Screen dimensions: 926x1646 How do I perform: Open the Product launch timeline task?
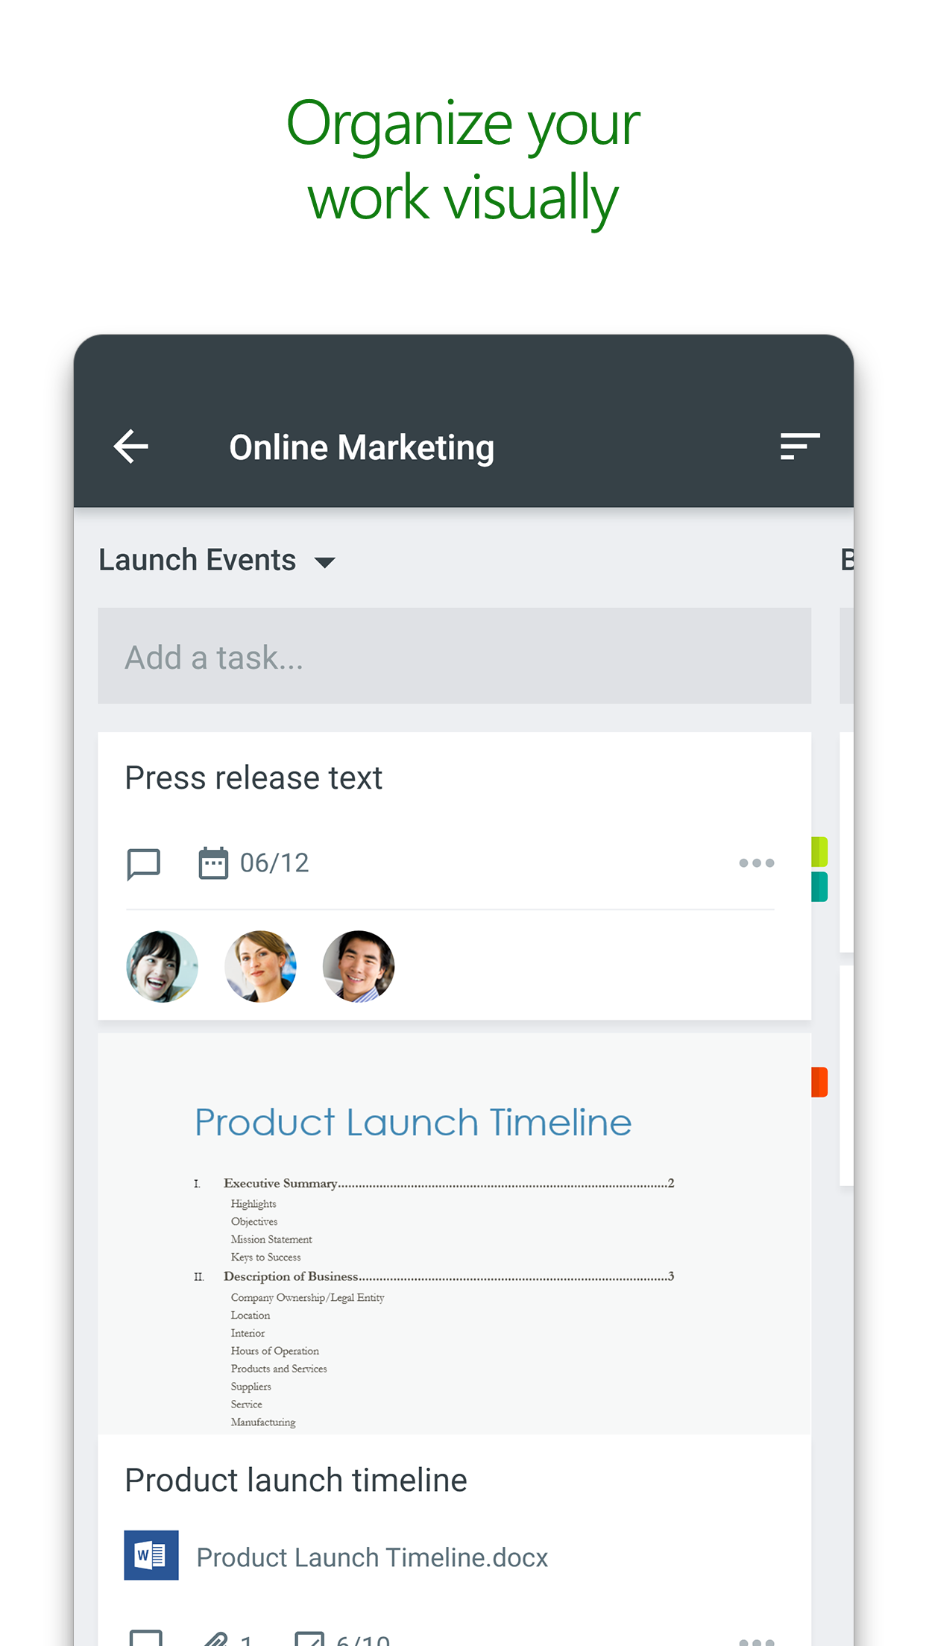coord(296,1481)
